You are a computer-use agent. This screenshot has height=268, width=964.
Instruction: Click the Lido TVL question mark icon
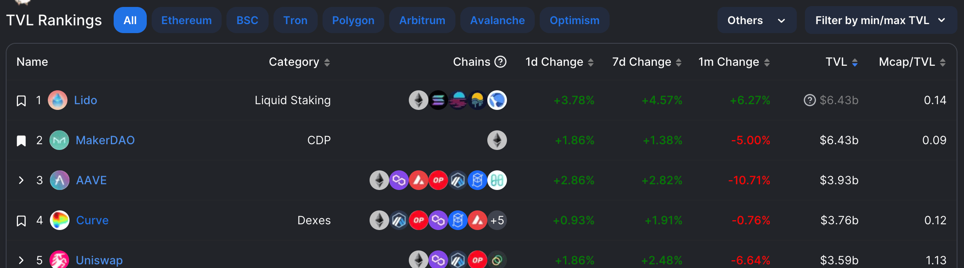809,100
